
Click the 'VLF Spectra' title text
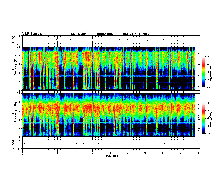pyautogui.click(x=32, y=34)
